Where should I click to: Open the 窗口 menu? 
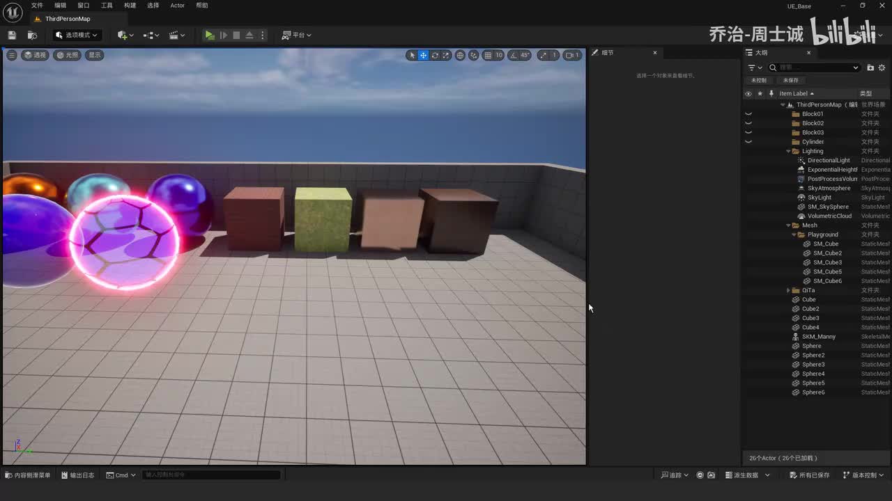[84, 6]
